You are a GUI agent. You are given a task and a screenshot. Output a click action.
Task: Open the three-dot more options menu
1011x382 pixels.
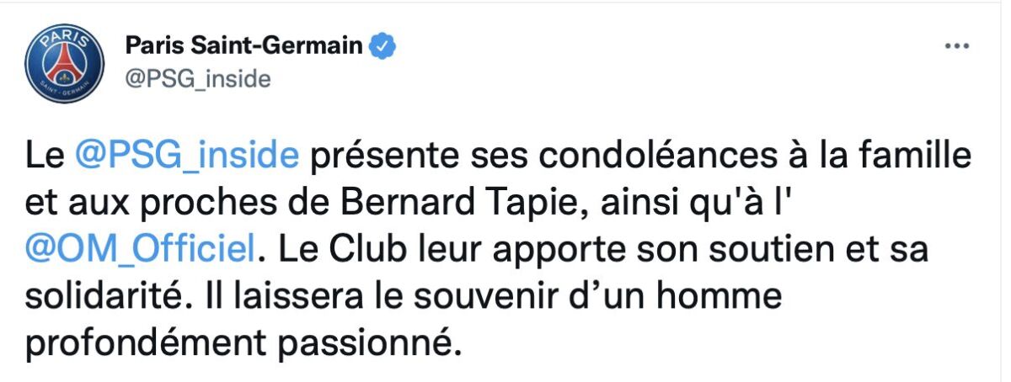pyautogui.click(x=957, y=46)
